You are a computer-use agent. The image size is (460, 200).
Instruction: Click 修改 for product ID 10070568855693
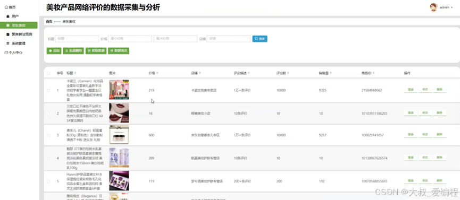pyautogui.click(x=425, y=181)
